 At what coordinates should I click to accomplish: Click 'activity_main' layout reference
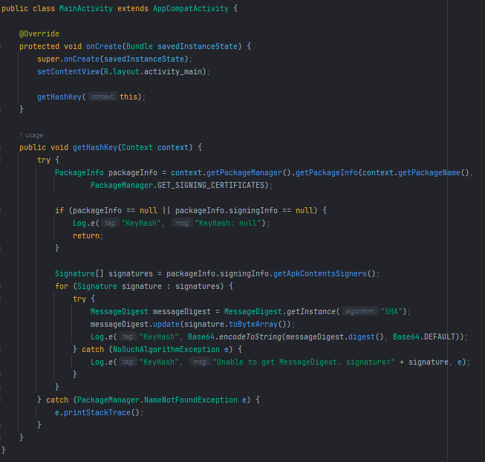click(x=173, y=71)
